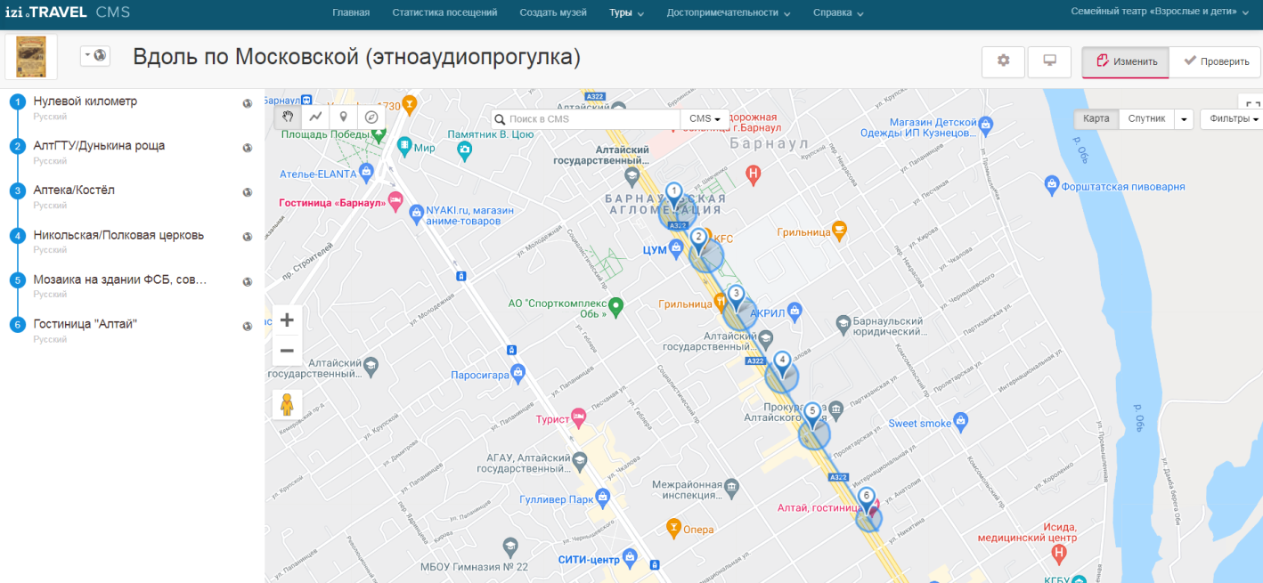The width and height of the screenshot is (1263, 583).
Task: Open the Достопримечательности menu
Action: point(728,13)
